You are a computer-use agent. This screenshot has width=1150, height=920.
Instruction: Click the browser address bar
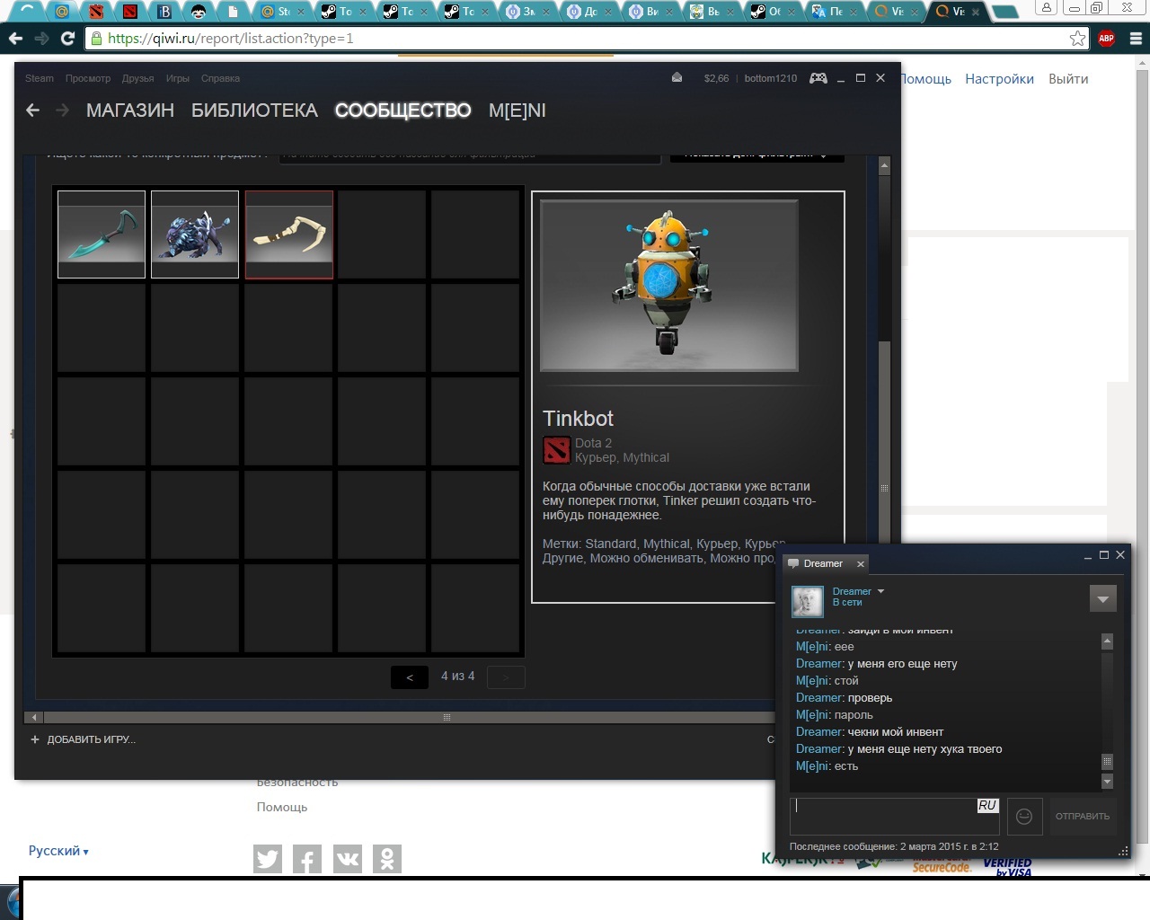584,39
